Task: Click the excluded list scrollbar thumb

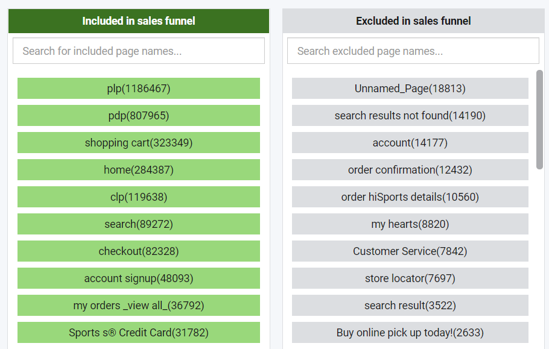Action: click(x=539, y=120)
